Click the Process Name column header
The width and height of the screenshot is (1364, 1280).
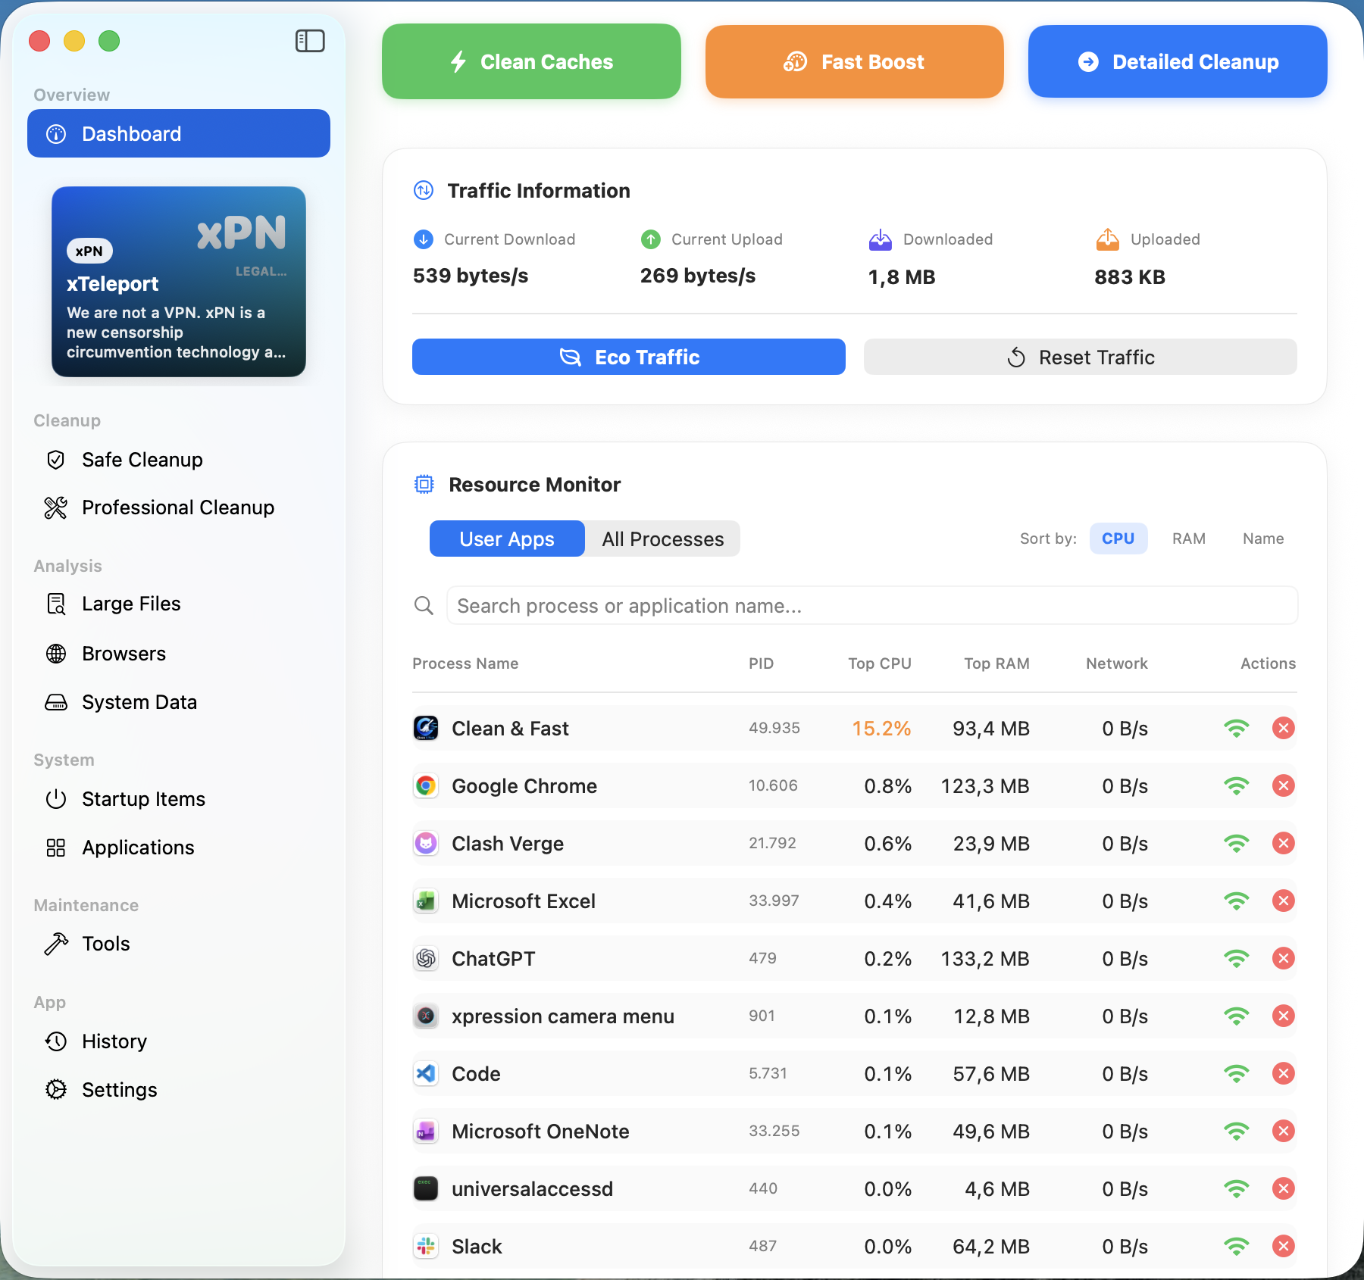pos(465,663)
